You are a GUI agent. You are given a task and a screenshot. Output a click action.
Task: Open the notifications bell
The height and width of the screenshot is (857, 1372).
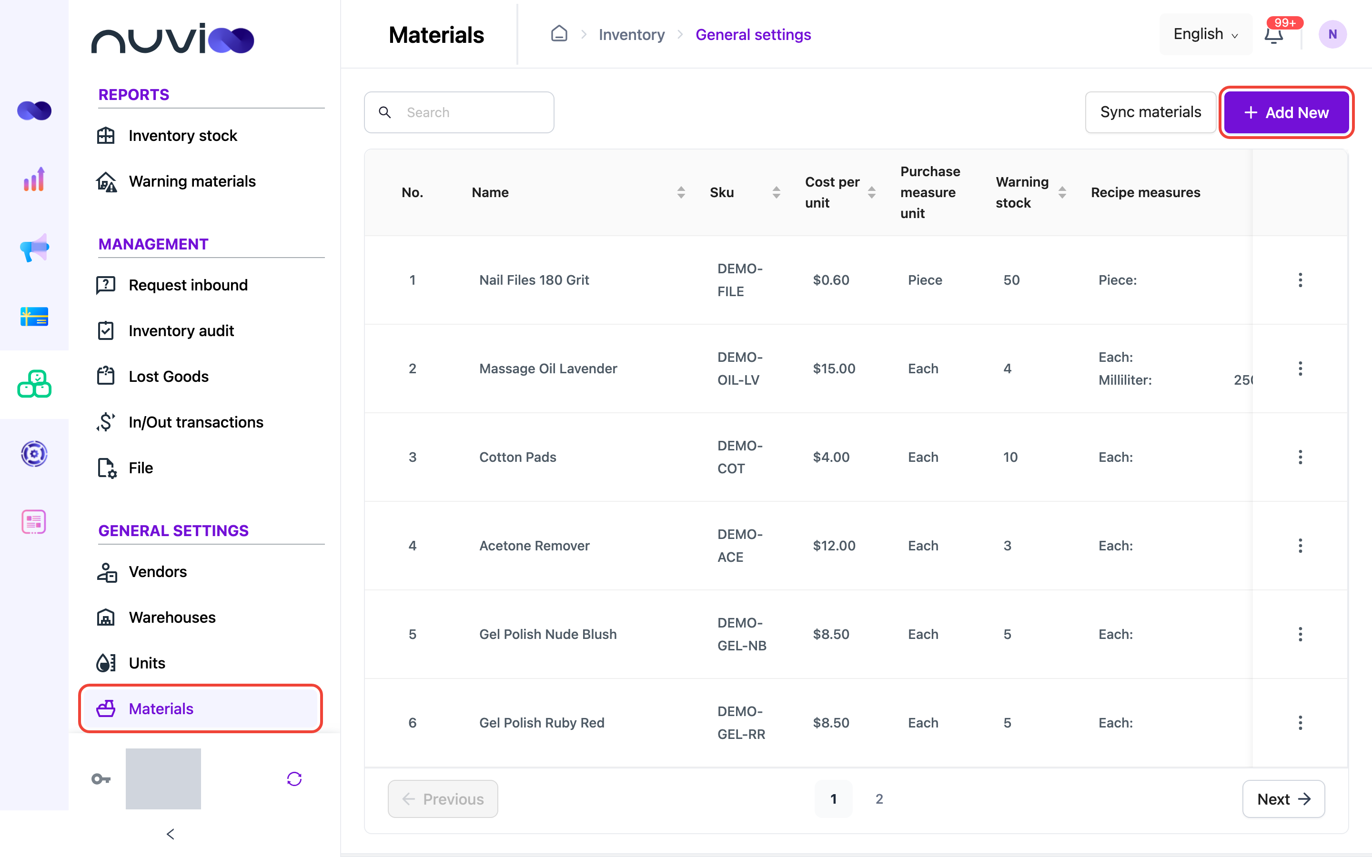tap(1274, 35)
